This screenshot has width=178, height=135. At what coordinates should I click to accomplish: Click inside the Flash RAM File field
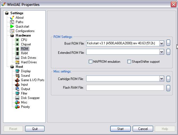tap(125, 88)
